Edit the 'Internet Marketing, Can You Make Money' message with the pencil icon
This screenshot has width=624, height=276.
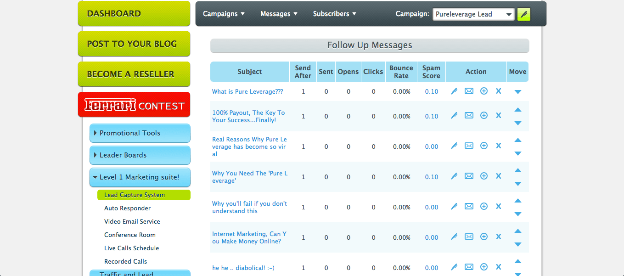(x=454, y=237)
